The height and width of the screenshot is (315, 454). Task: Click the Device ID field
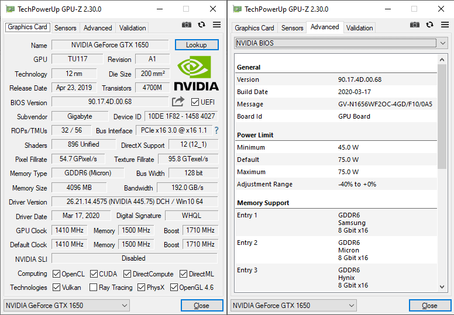(181, 116)
